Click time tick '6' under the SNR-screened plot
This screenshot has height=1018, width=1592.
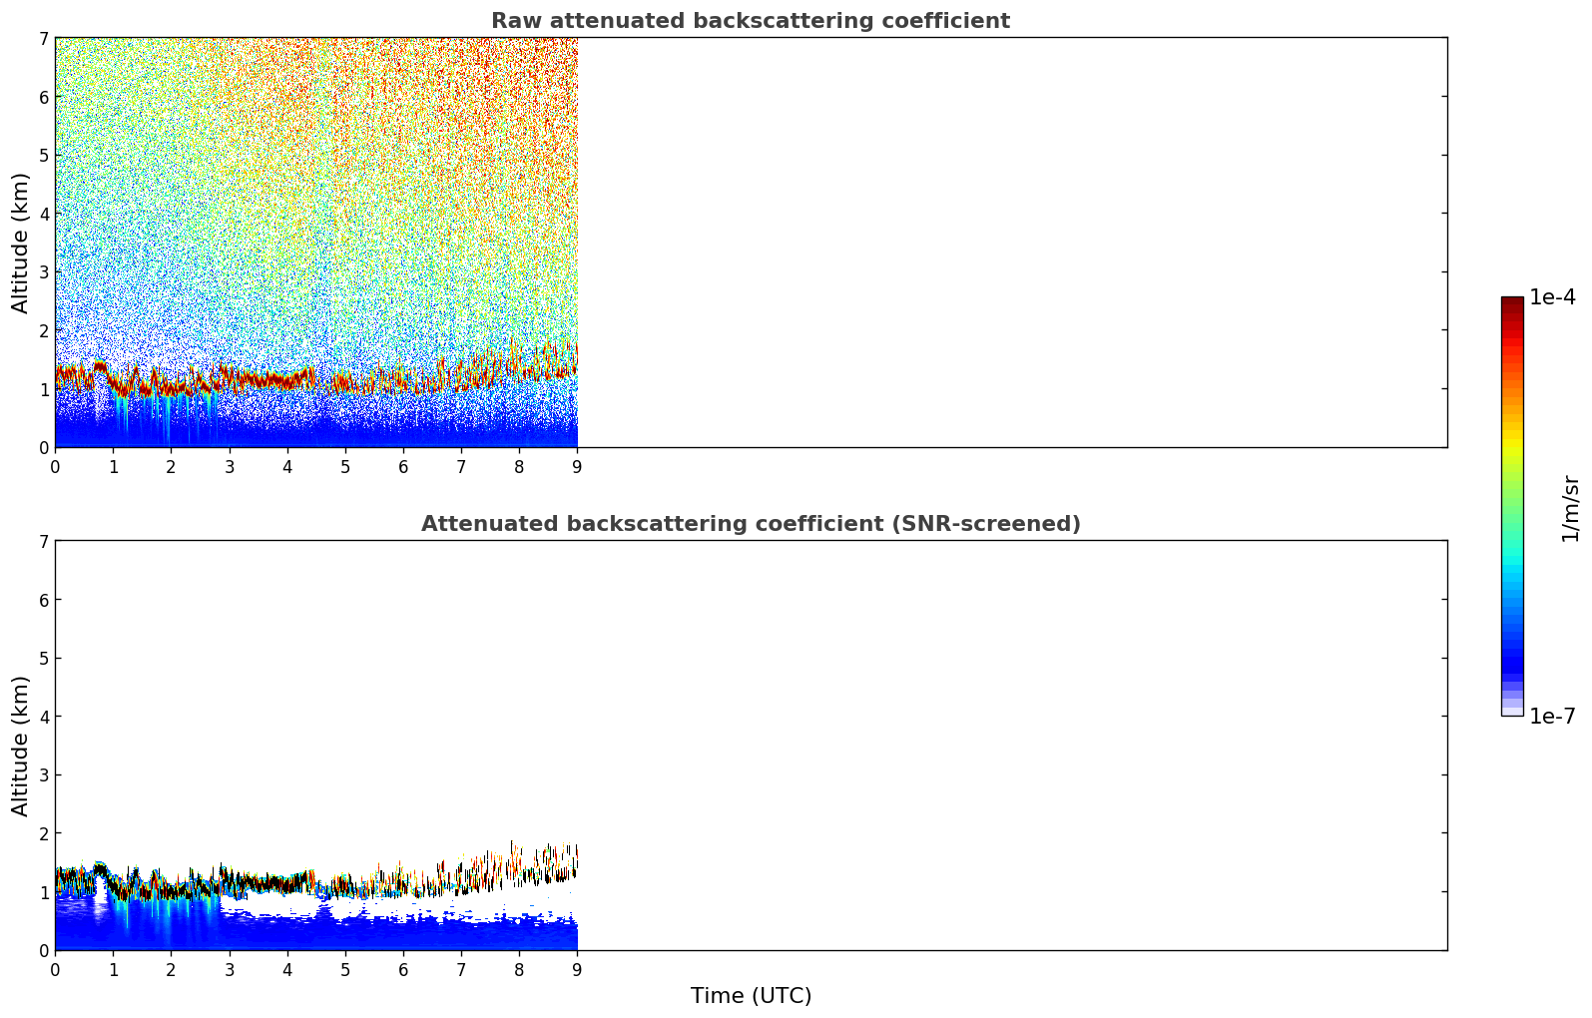click(403, 970)
